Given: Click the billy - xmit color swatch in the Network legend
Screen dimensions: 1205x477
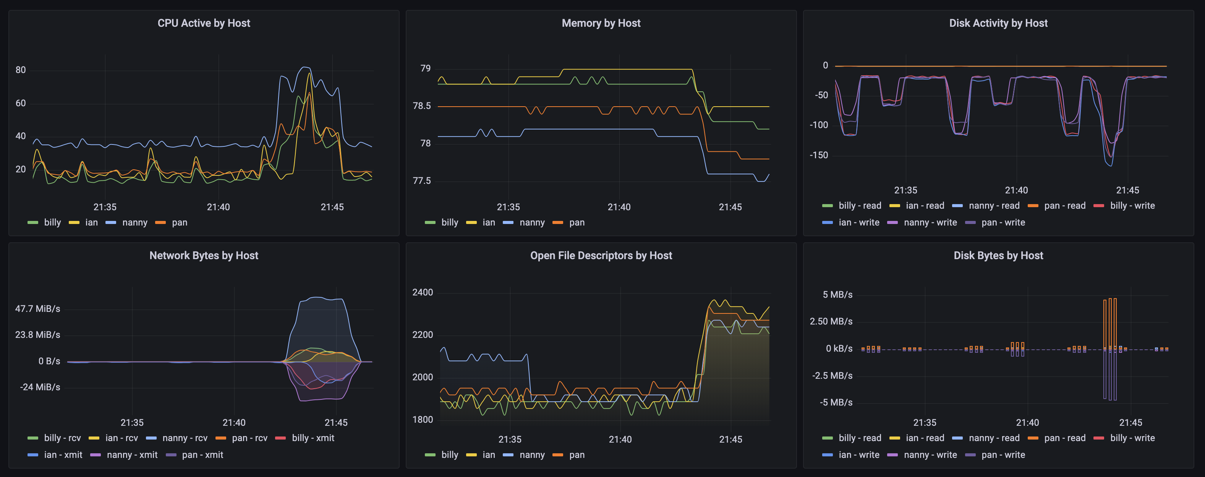Looking at the screenshot, I should (x=280, y=438).
